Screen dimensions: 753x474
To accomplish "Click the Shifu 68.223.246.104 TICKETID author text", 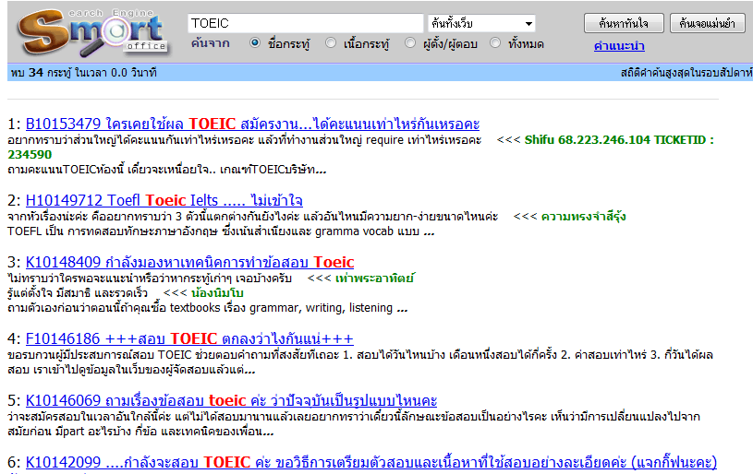I will (x=360, y=147).
